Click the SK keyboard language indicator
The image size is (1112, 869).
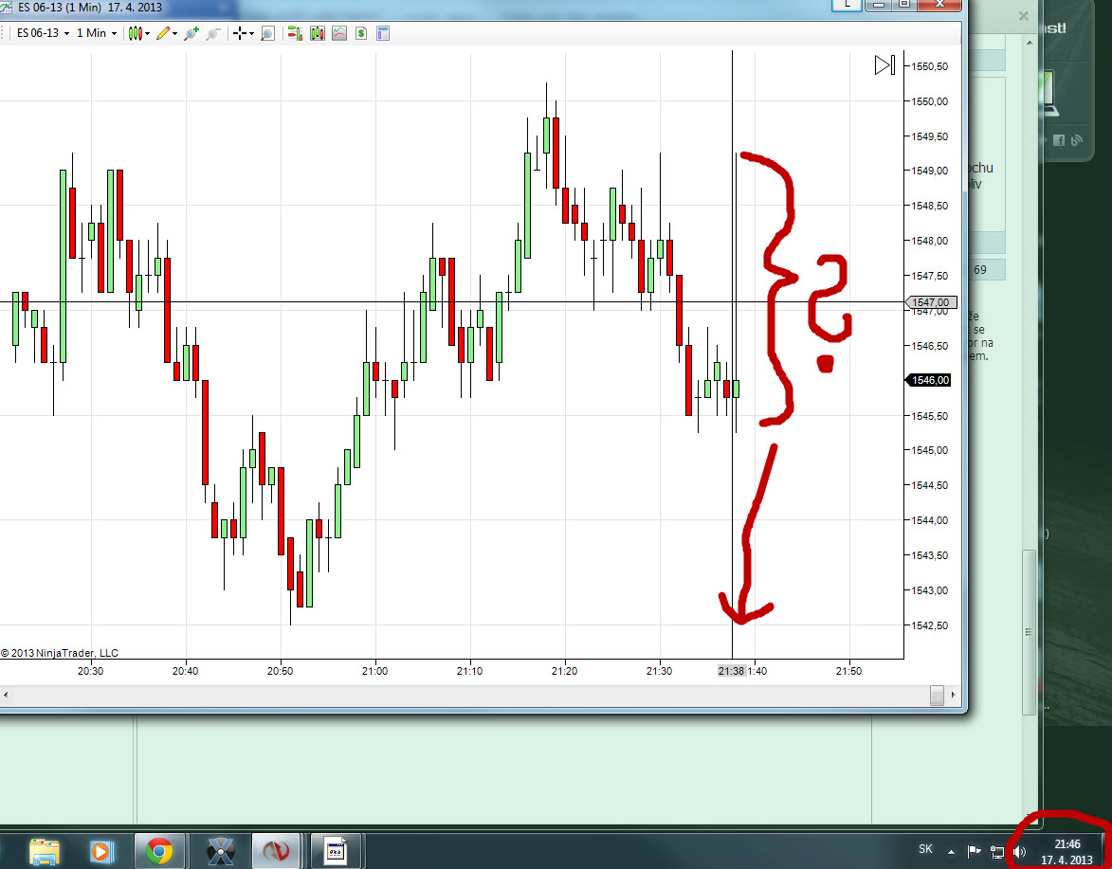pos(925,848)
